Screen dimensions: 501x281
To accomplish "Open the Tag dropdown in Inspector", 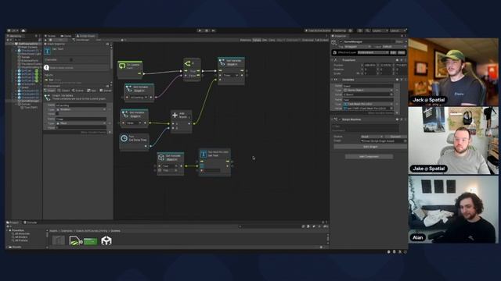I will click(357, 47).
